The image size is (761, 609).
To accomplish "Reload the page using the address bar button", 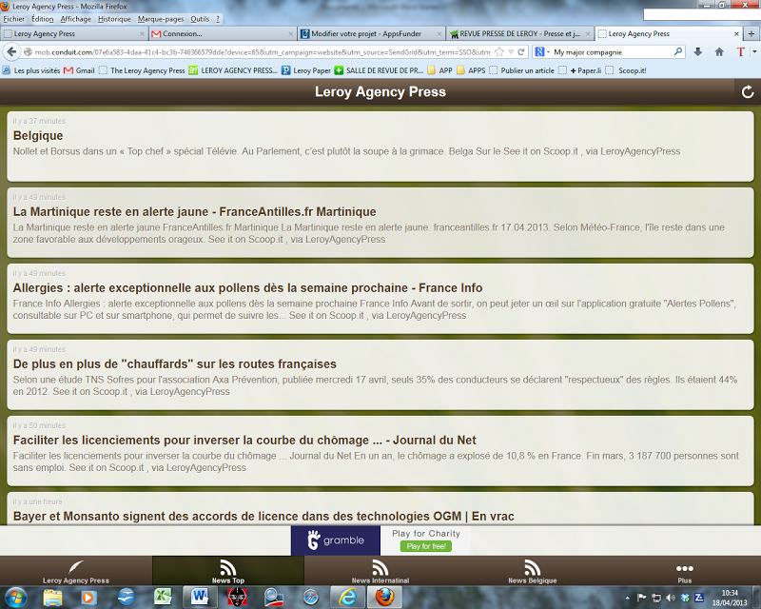I will [x=521, y=52].
